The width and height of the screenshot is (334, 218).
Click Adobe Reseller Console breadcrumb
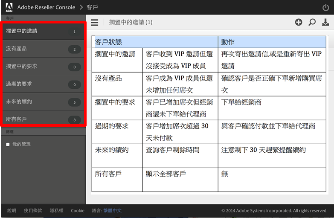point(46,7)
